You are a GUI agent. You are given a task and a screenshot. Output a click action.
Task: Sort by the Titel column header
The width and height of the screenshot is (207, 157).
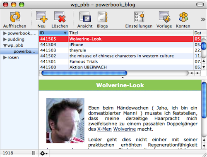pos(131,33)
